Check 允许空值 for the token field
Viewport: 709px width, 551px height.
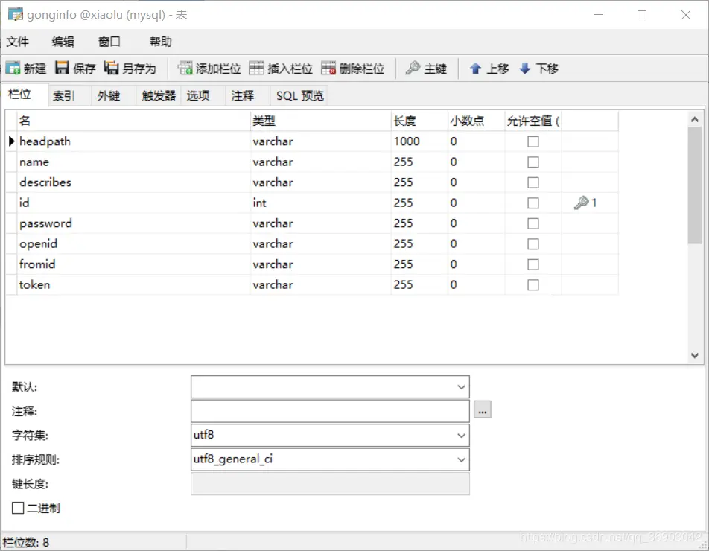coord(533,284)
